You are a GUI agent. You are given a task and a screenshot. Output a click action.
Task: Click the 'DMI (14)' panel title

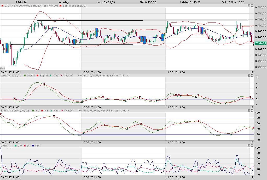(x=6, y=145)
